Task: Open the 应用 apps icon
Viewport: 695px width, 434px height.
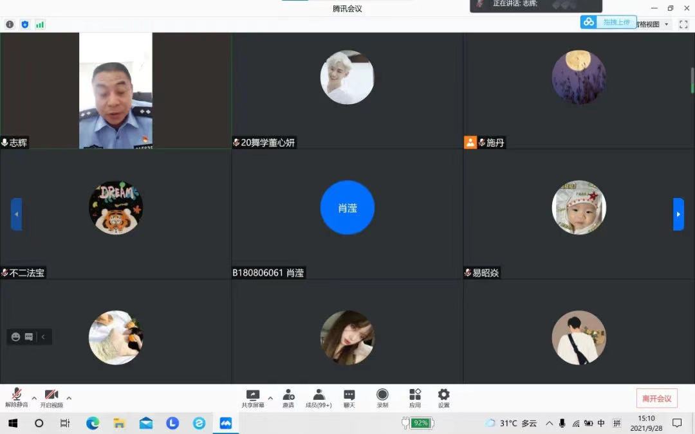Action: [415, 397]
